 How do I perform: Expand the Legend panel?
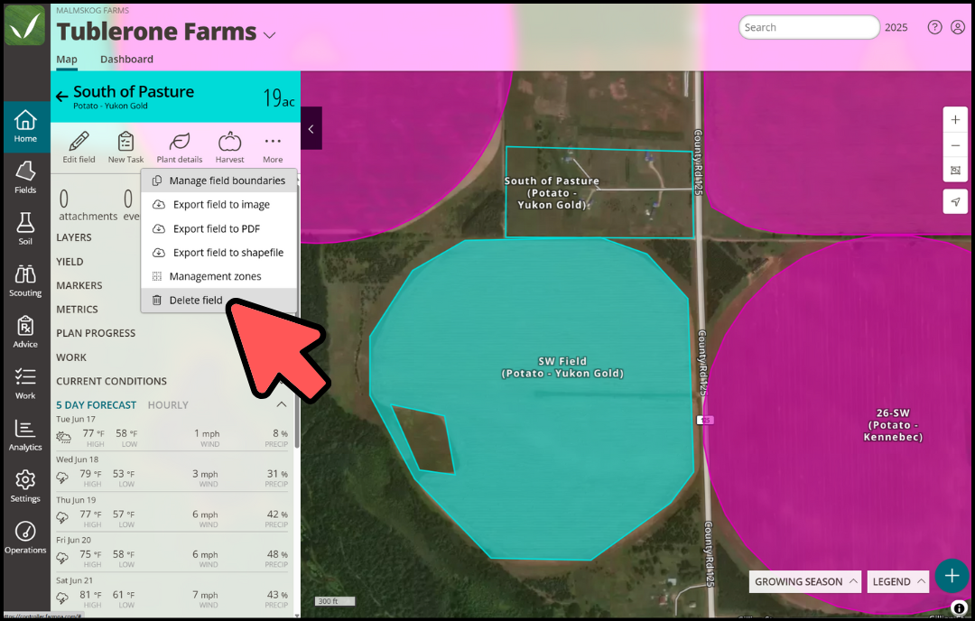[x=897, y=582]
